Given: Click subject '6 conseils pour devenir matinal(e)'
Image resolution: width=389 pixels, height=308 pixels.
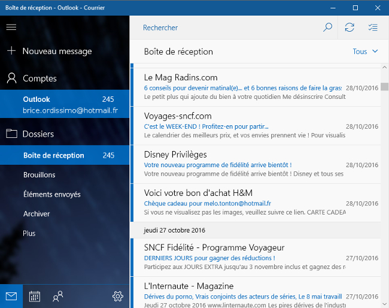Looking at the screenshot, I should tap(242, 88).
